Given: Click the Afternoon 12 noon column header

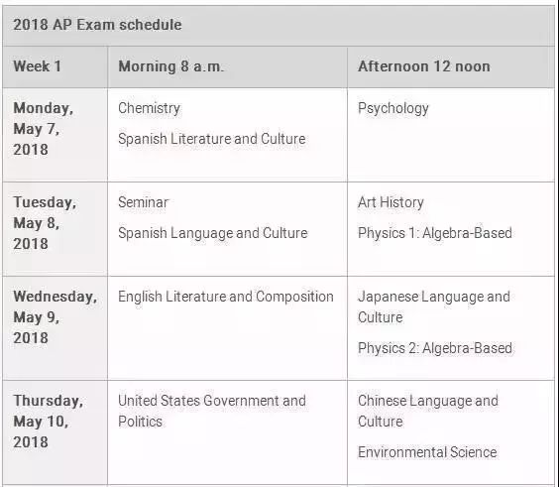Looking at the screenshot, I should [451, 66].
